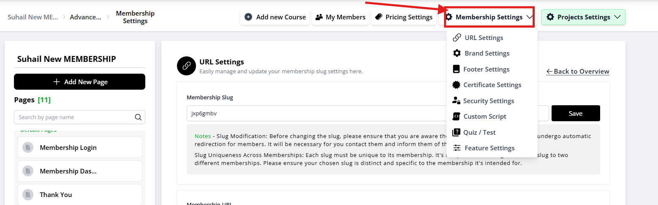This screenshot has height=205, width=658.
Task: Click the Security Settings user-lock icon
Action: pyautogui.click(x=456, y=101)
